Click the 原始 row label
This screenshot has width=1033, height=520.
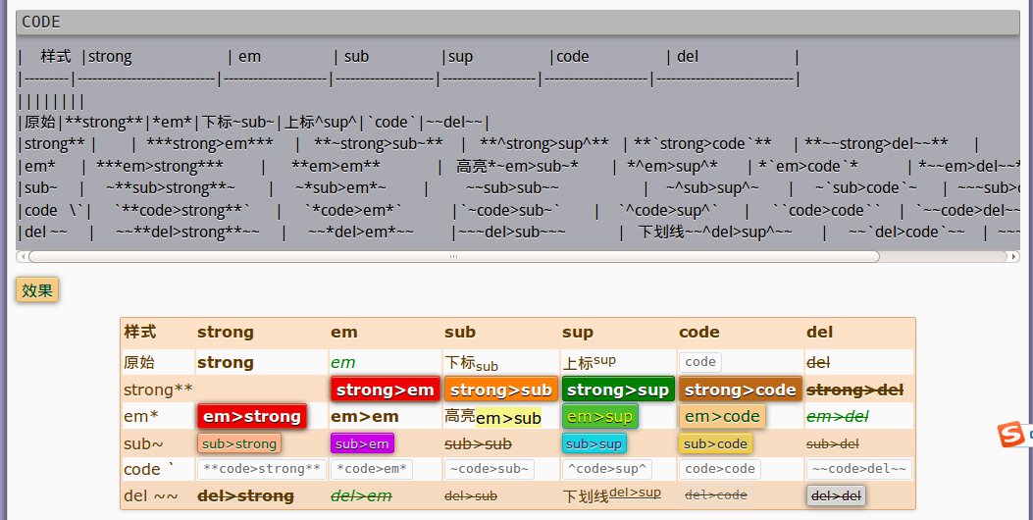(139, 362)
